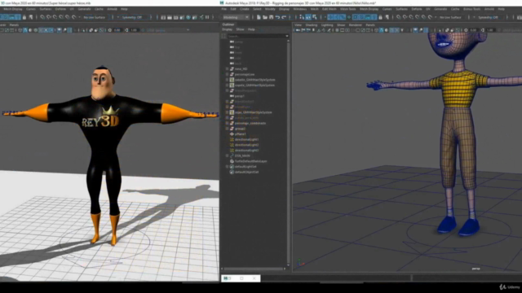Expand copete_GMHHairStyleSystem node in Outliner
Image resolution: width=522 pixels, height=293 pixels.
[x=227, y=85]
